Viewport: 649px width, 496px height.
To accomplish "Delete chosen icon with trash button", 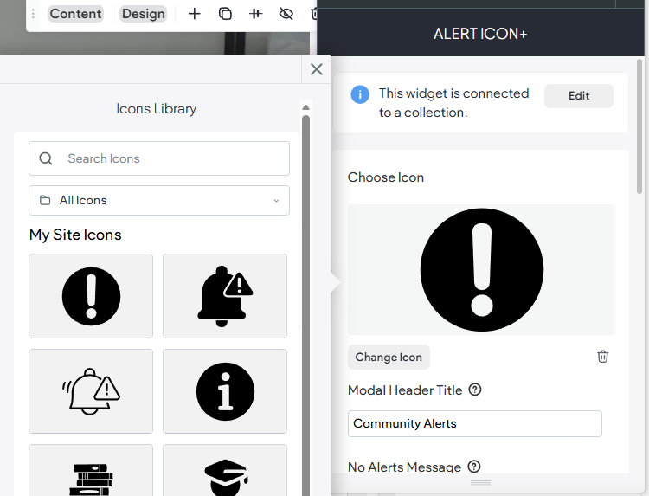I will click(x=602, y=357).
